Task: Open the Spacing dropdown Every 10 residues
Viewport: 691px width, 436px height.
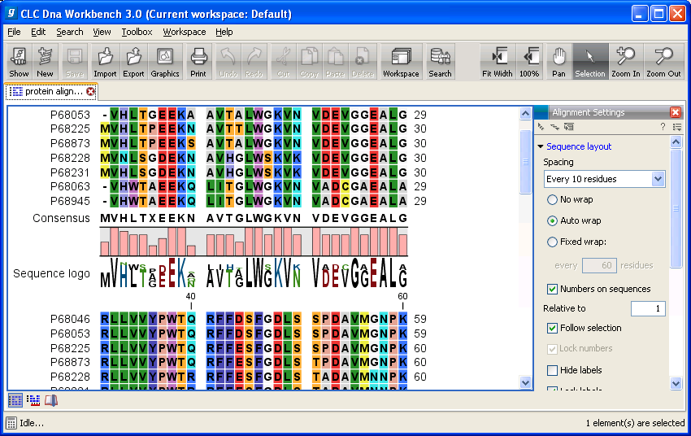Action: tap(605, 179)
